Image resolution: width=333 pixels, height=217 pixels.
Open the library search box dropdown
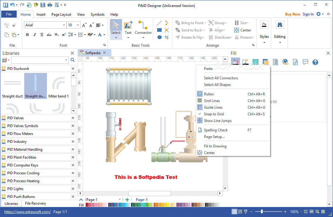(66, 60)
